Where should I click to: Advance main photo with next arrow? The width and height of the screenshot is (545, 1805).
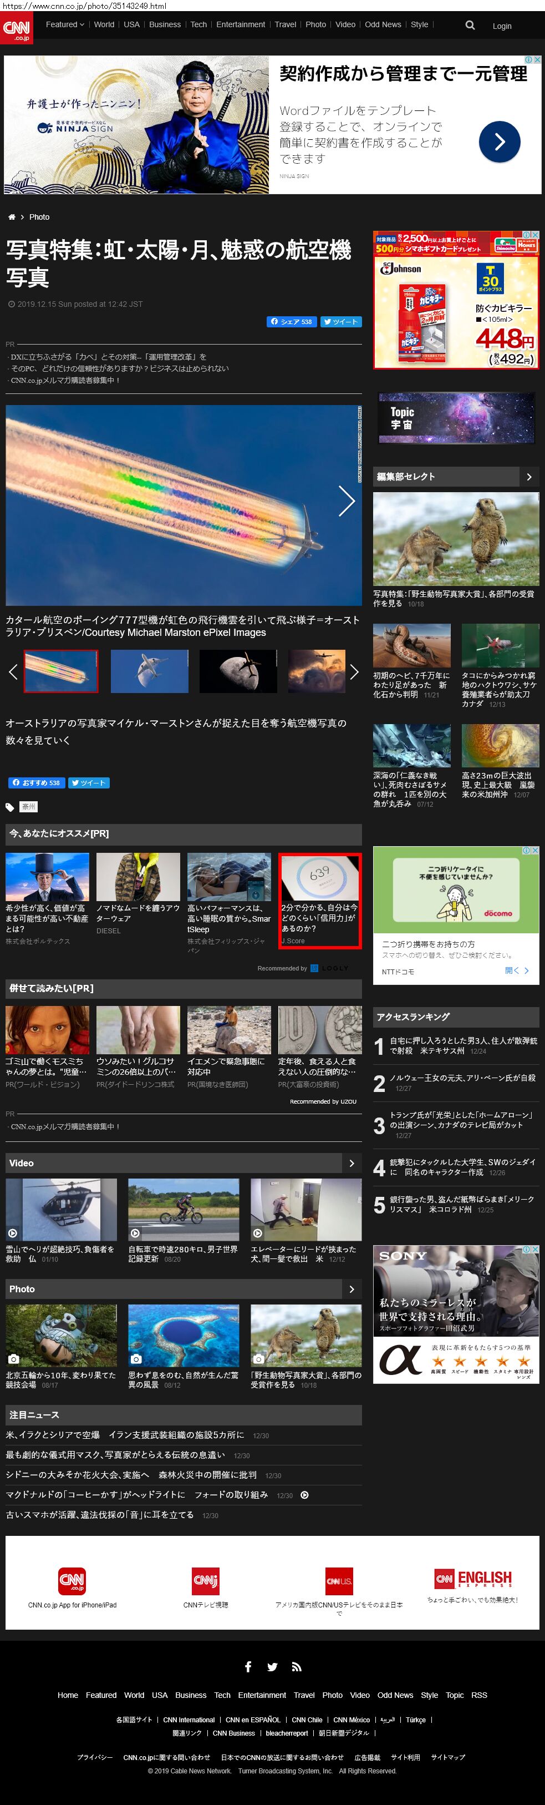click(347, 501)
